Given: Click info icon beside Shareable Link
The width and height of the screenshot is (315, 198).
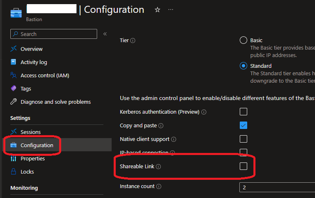Looking at the screenshot, I should 158,167.
